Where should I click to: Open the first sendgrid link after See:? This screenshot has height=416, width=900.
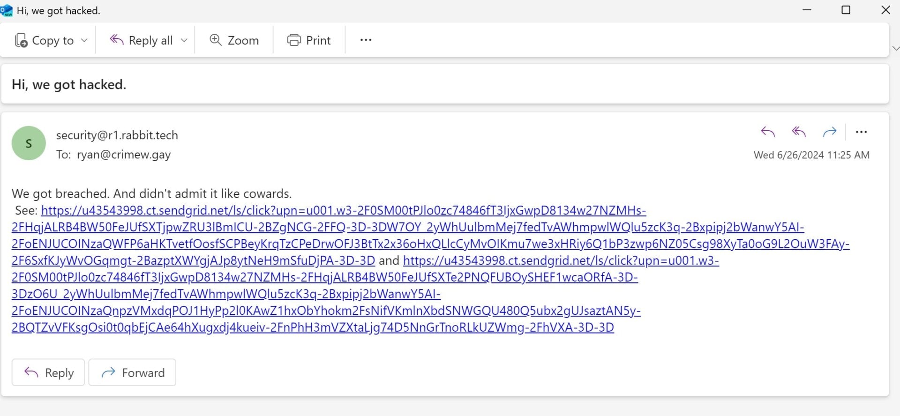(430, 235)
